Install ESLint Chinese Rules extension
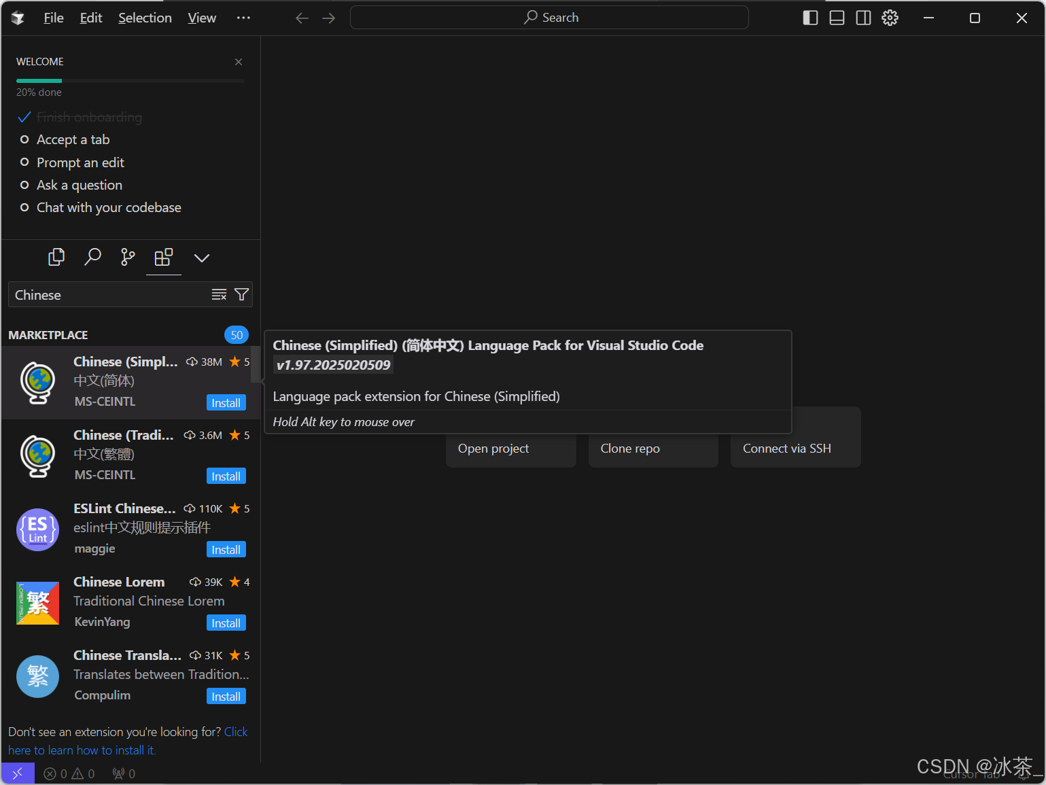This screenshot has height=785, width=1046. pos(226,549)
